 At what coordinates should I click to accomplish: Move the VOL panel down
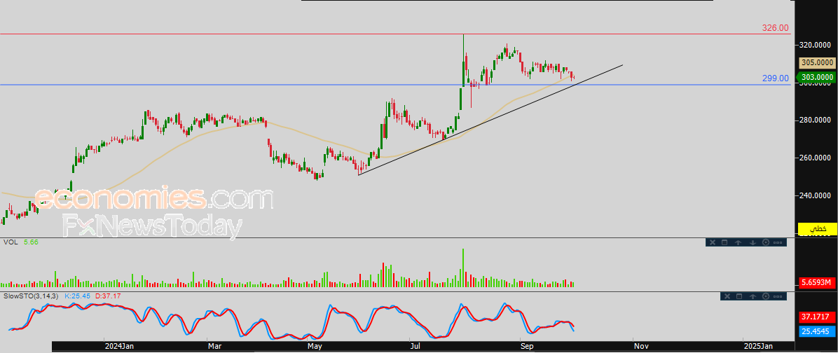pyautogui.click(x=753, y=242)
